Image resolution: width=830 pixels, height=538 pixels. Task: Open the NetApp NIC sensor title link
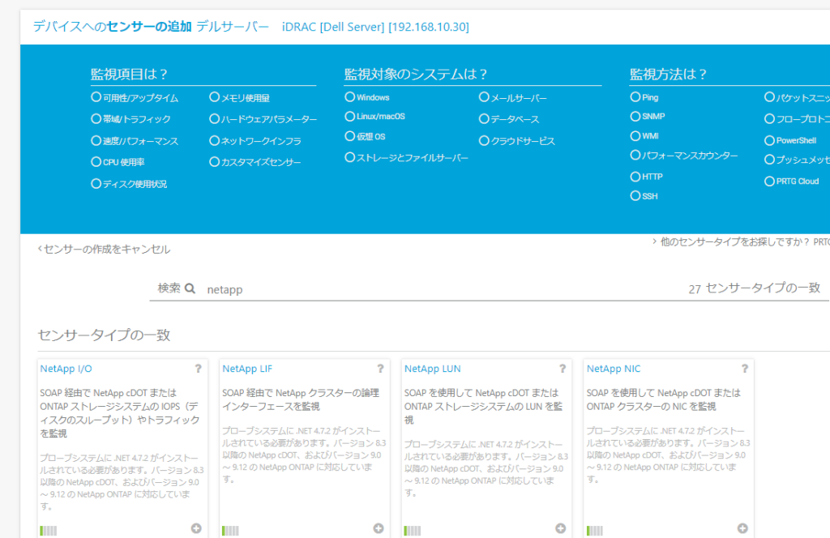[x=614, y=369]
